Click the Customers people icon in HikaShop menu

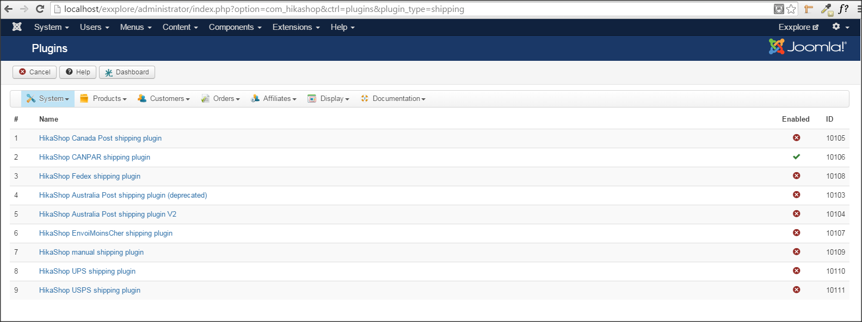click(142, 98)
